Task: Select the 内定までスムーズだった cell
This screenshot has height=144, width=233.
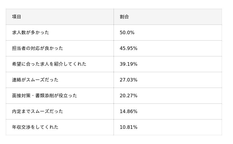Action: pos(38,112)
